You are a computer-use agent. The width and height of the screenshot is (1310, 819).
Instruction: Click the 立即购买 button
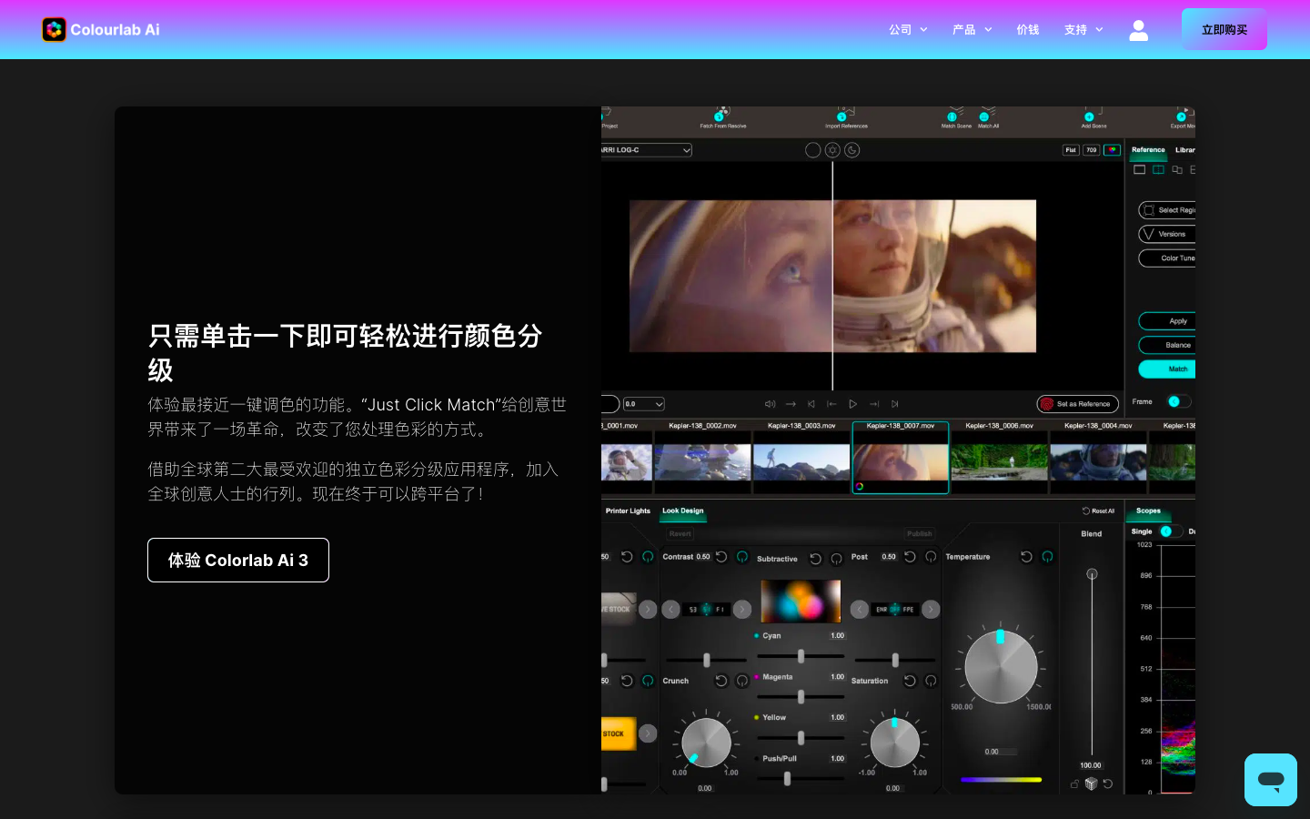1224,29
